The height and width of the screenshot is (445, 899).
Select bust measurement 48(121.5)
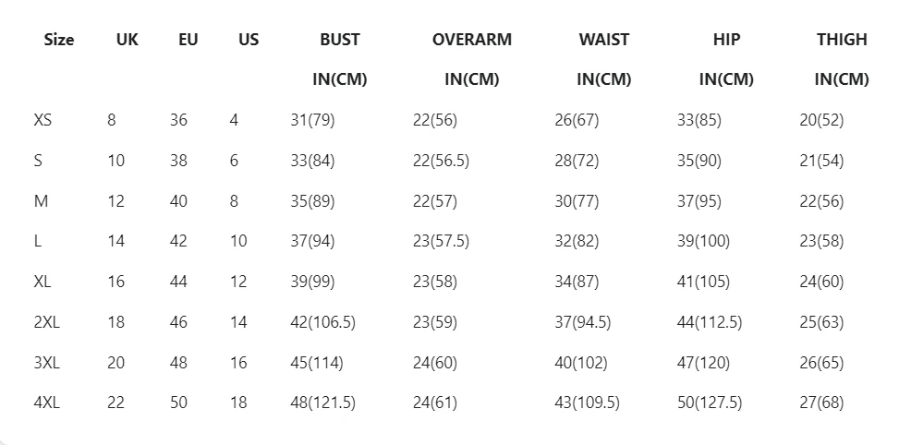pos(322,403)
